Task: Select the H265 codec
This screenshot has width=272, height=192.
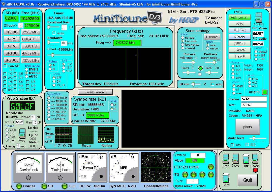Action: point(256,59)
